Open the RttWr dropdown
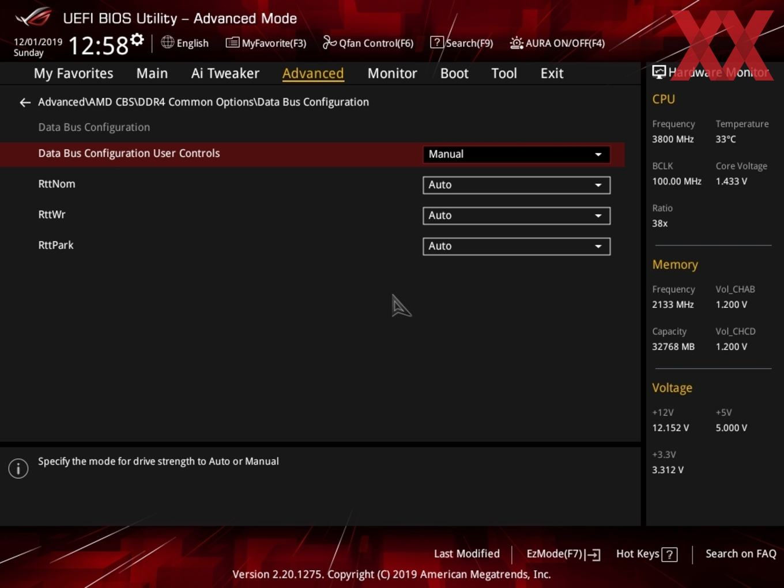This screenshot has width=784, height=588. click(x=517, y=216)
